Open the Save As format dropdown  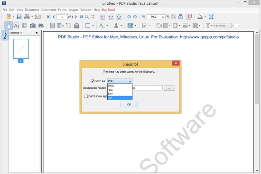click(x=120, y=81)
